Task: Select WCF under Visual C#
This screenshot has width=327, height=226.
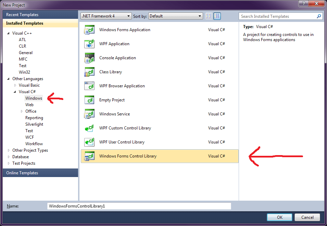Action: [x=29, y=137]
